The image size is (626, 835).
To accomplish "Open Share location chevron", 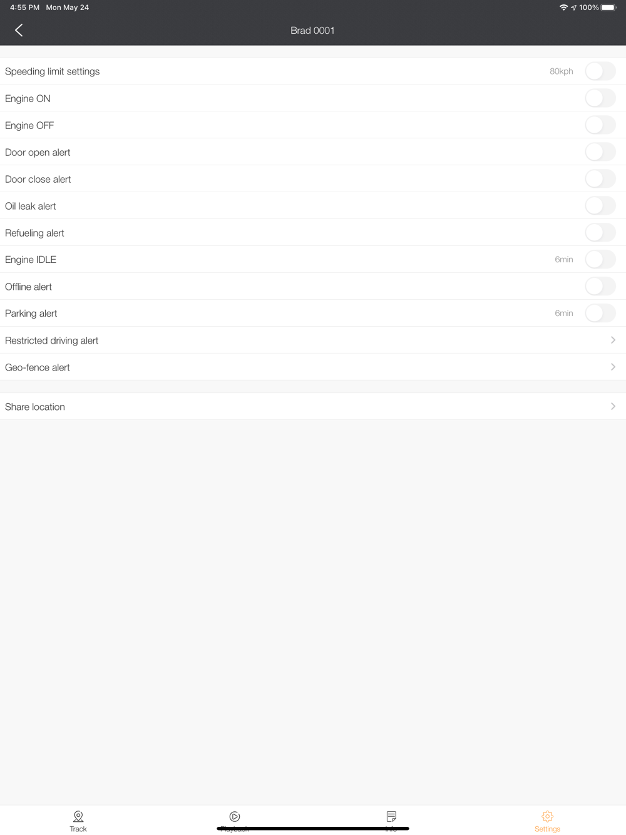I will pyautogui.click(x=613, y=406).
